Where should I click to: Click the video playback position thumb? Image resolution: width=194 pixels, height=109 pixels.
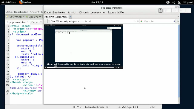[x=56, y=66]
